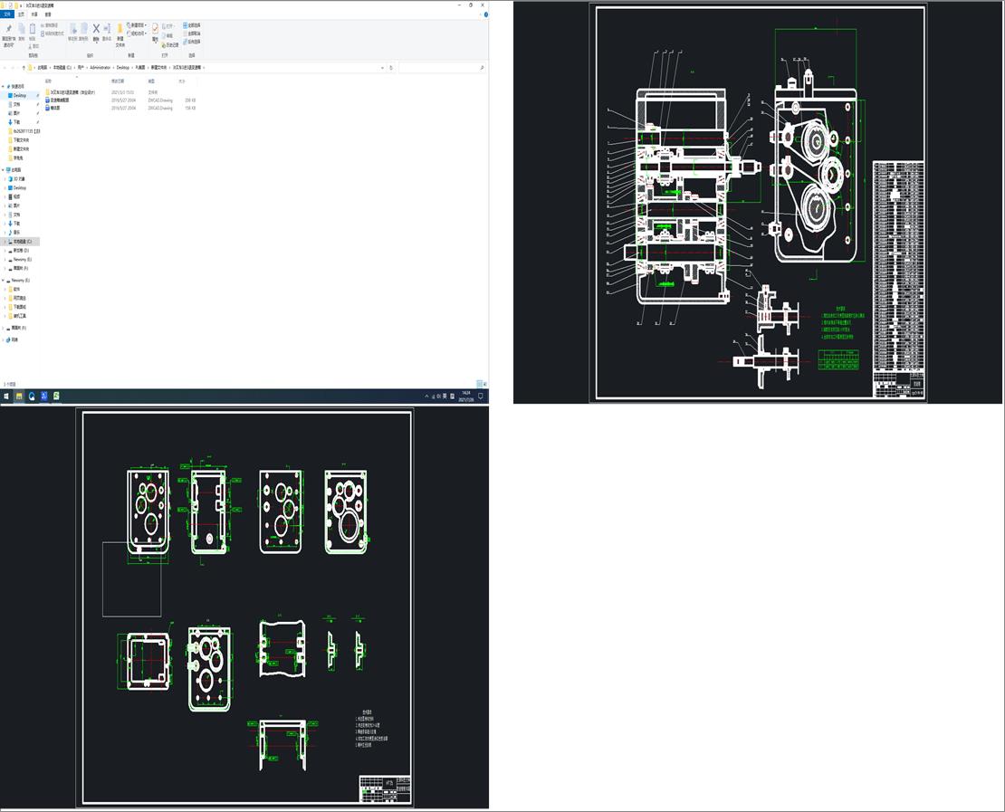Viewport: 1005px width, 812px height.
Task: Click the housing parts drawing image
Action: click(x=244, y=607)
